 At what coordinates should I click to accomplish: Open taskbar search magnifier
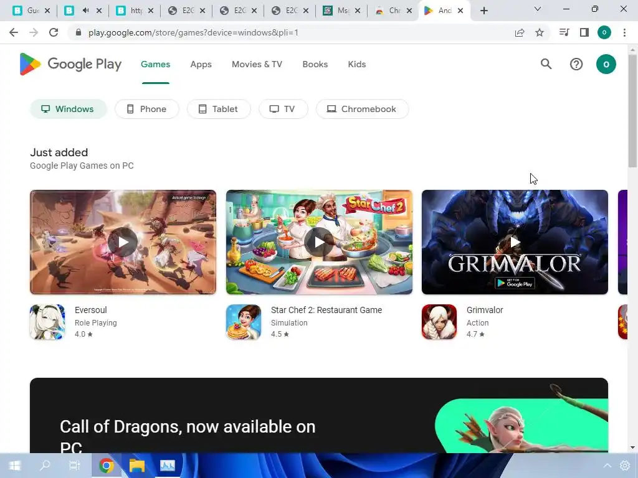[45, 466]
